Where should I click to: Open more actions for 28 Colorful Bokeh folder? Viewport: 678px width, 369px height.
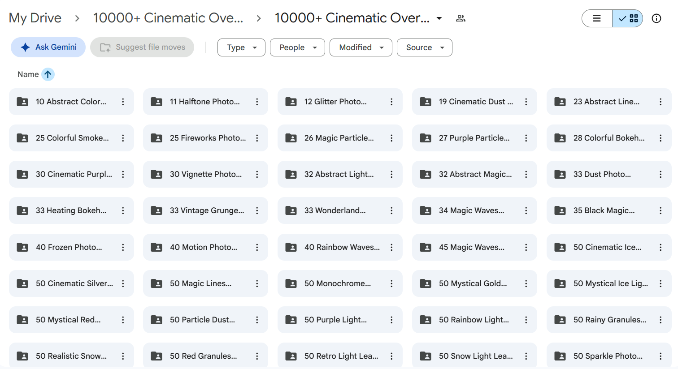click(661, 138)
